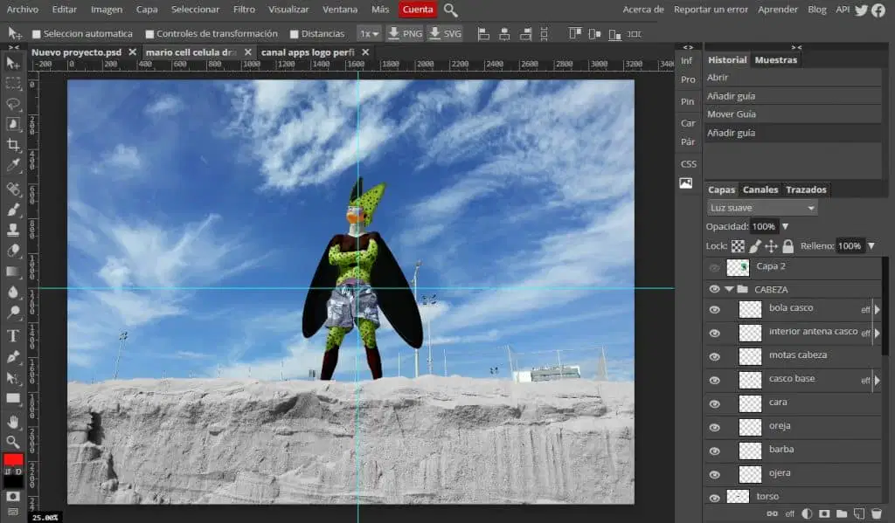Screen dimensions: 895x523
Task: Select the Blur drop tool
Action: (x=12, y=292)
